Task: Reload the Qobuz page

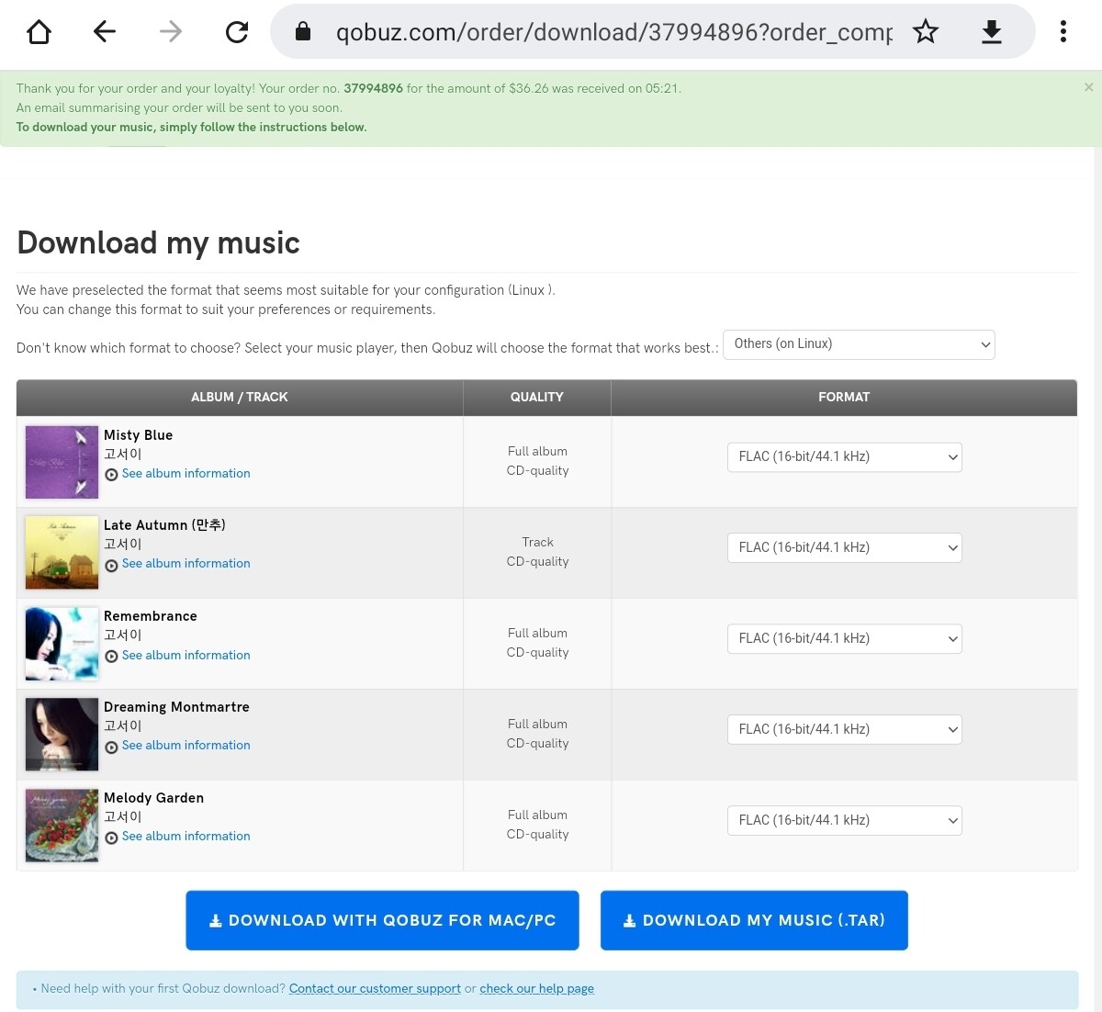Action: [237, 32]
